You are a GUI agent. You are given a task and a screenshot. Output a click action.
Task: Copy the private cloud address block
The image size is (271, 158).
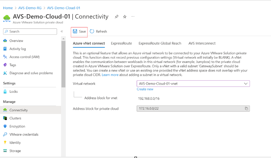246,108
